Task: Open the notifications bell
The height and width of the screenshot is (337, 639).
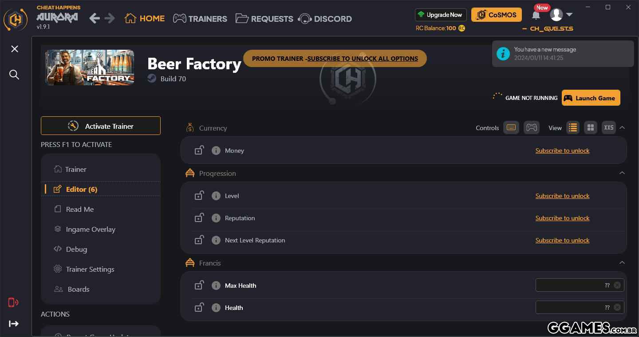Action: (x=536, y=16)
